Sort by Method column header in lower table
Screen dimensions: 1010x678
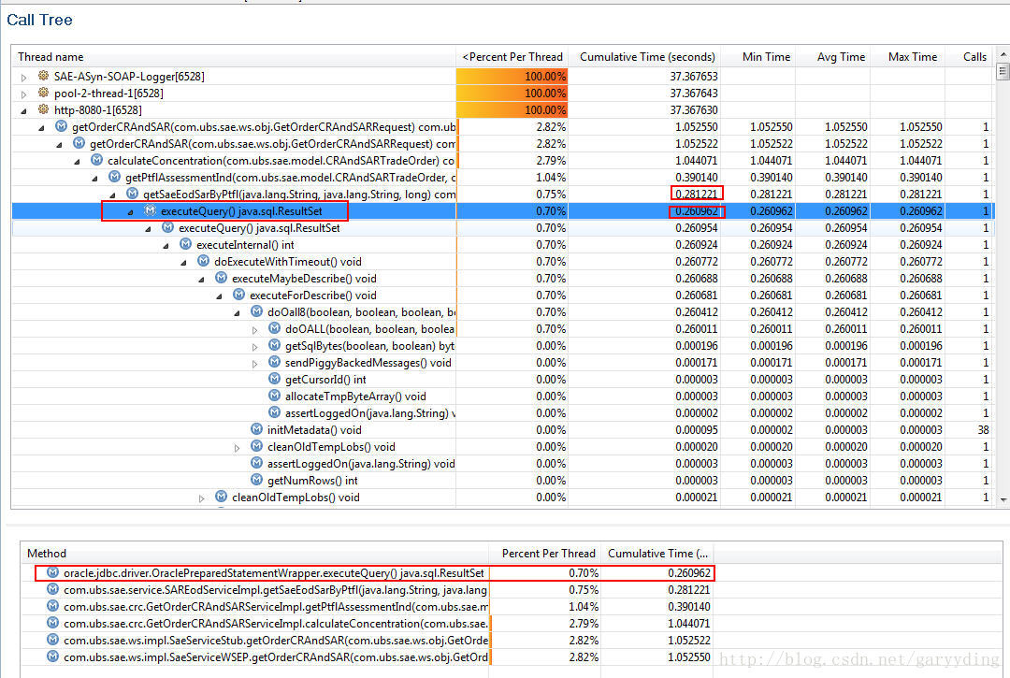pos(254,553)
